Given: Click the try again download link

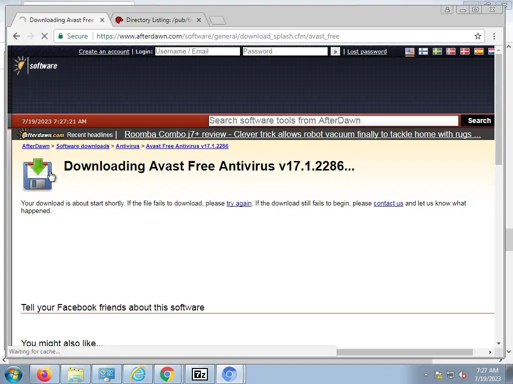Looking at the screenshot, I should [x=239, y=203].
